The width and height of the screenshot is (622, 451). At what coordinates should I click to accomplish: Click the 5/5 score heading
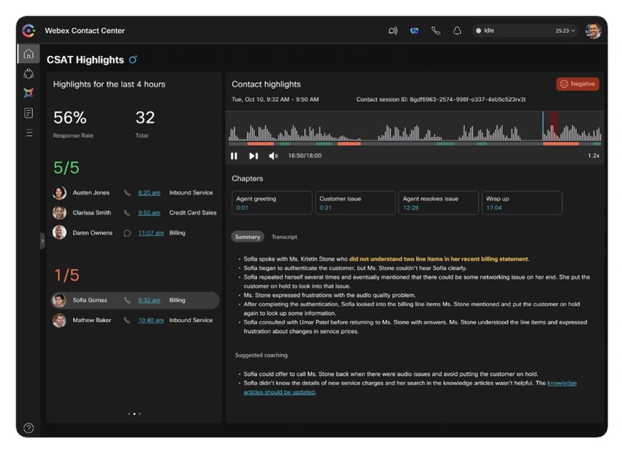tap(67, 167)
